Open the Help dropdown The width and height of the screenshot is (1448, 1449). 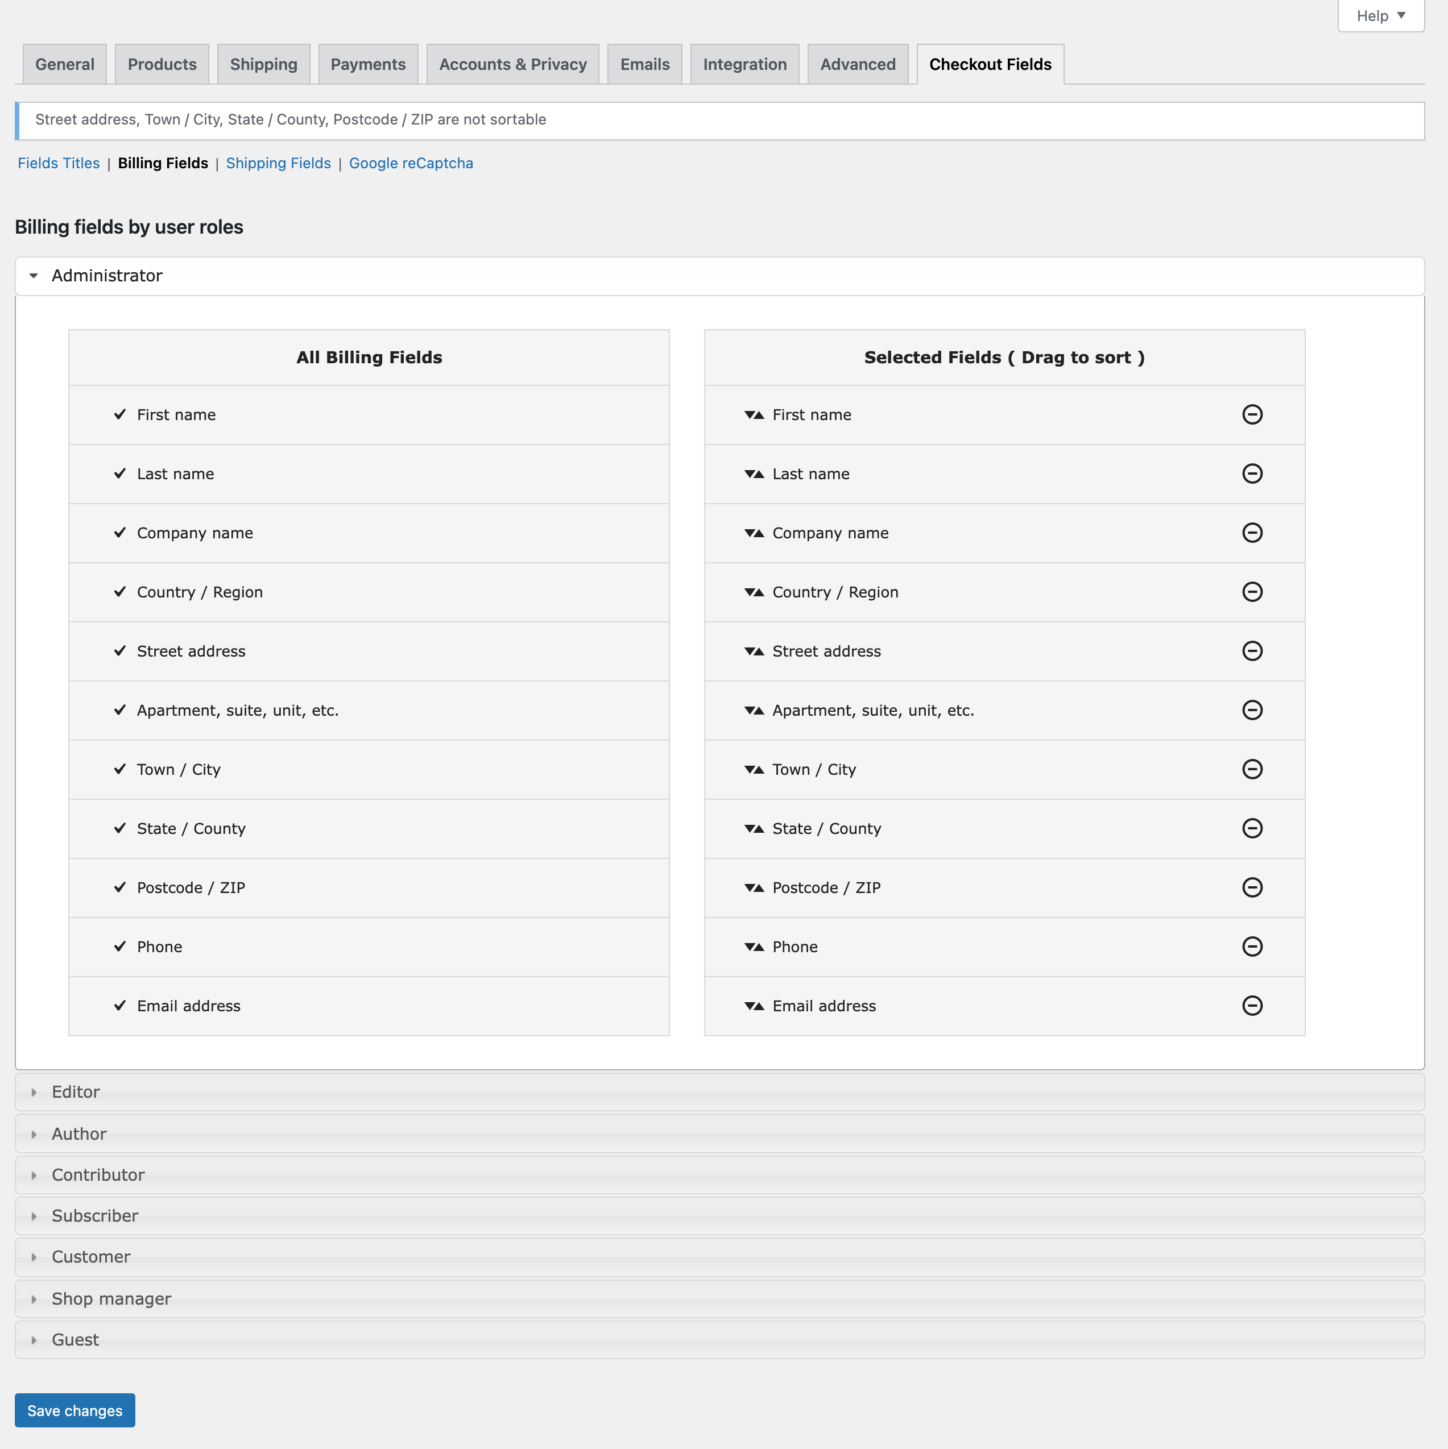click(x=1380, y=15)
